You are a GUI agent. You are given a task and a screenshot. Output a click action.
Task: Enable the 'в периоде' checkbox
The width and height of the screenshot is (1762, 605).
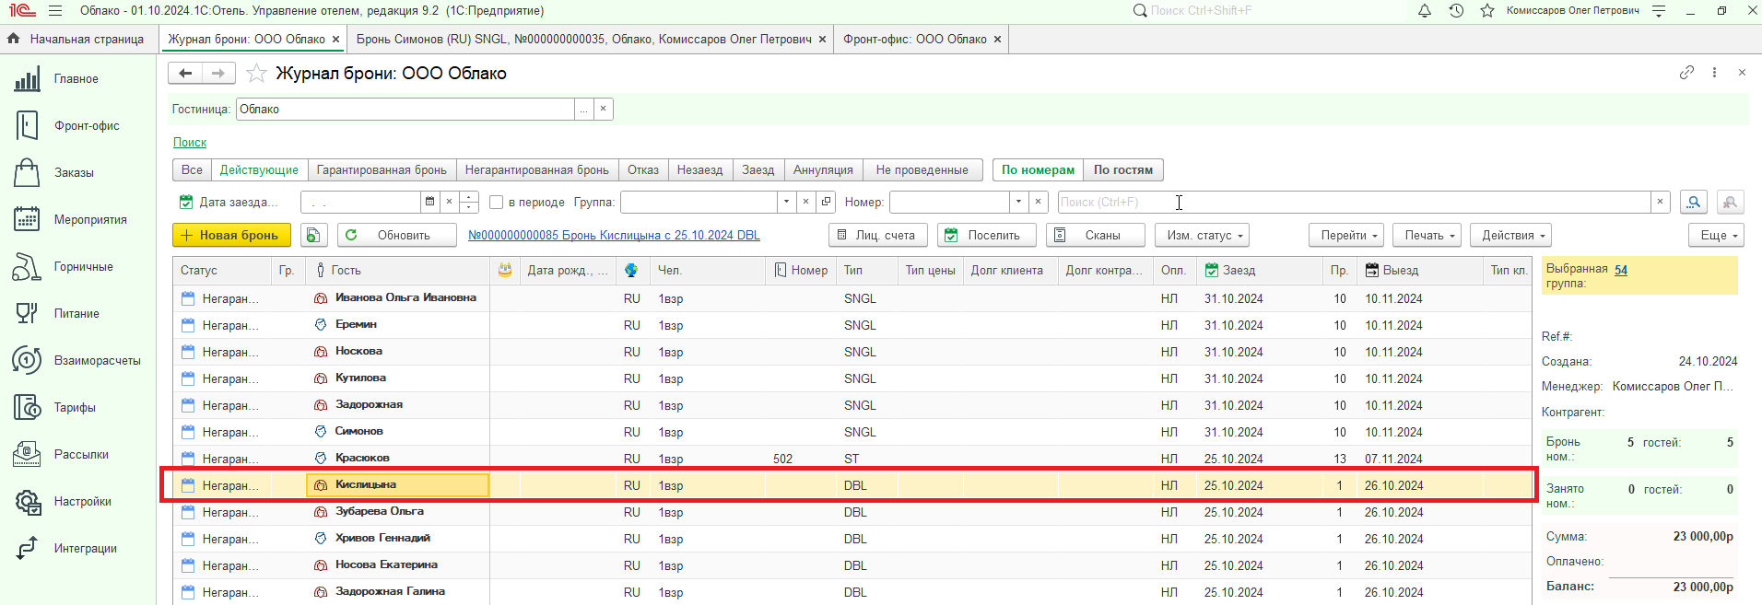click(x=496, y=203)
